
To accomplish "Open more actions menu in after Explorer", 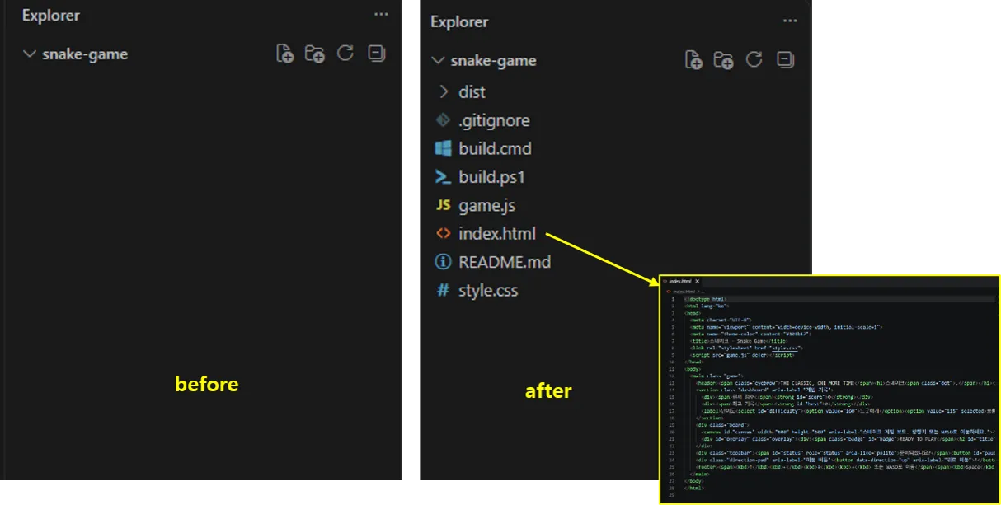I will pyautogui.click(x=790, y=21).
